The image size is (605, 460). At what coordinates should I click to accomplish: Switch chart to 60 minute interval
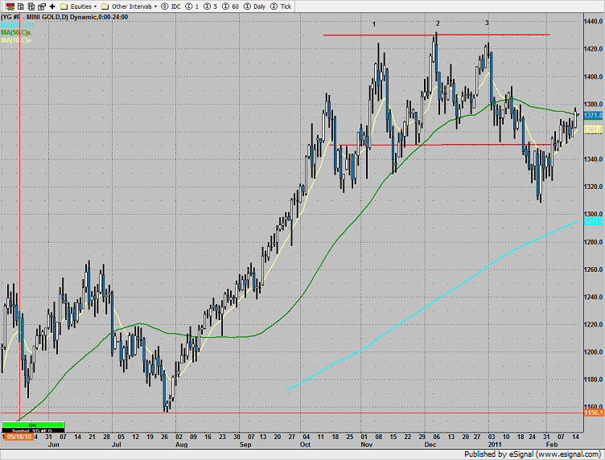231,6
